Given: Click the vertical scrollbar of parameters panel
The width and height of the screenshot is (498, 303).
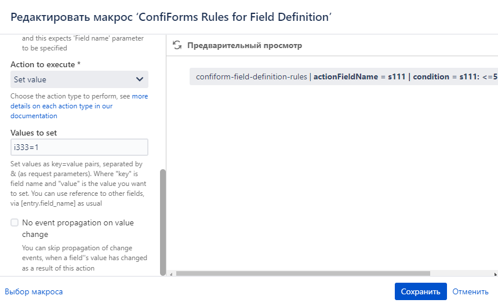Looking at the screenshot, I should click(x=163, y=222).
